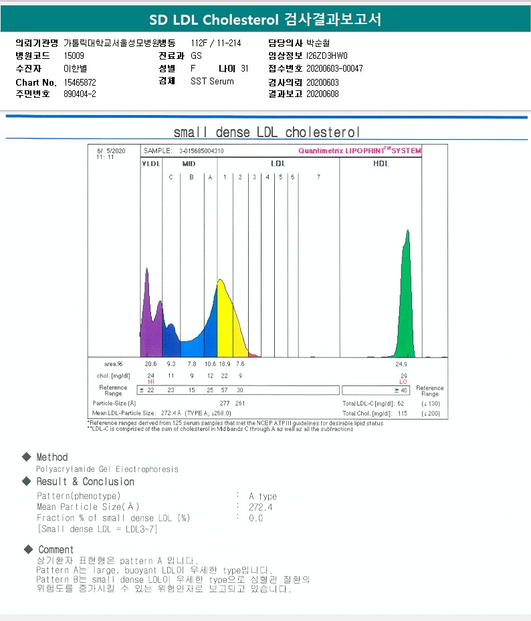The height and width of the screenshot is (621, 531).
Task: Select the Total LDL-C value '62'
Action: pos(401,403)
